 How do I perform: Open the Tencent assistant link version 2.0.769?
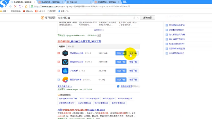coord(76,80)
